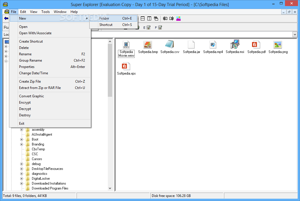Click Open With/Associate menu entry
This screenshot has width=300, height=201.
50,33
